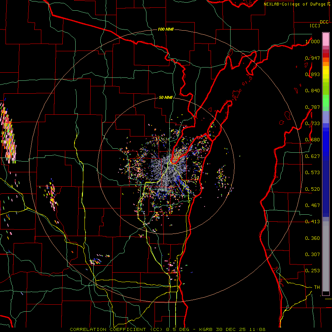Click the 0.360 scale value
Image resolution: width=332 pixels, height=332 pixels.
312,238
